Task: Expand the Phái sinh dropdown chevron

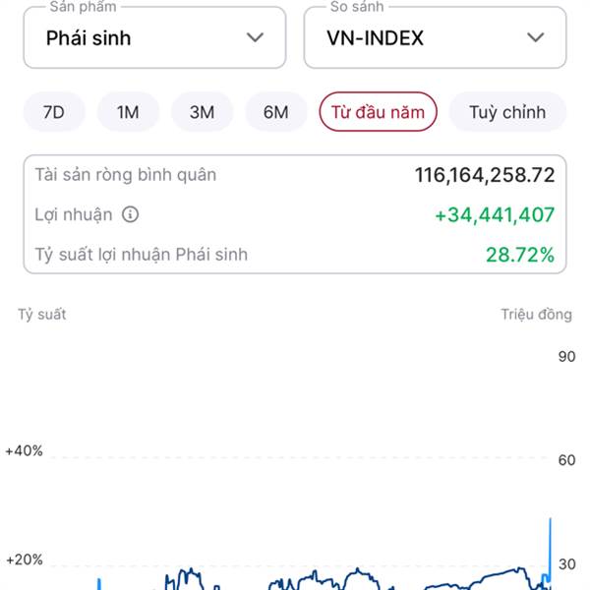Action: click(255, 37)
